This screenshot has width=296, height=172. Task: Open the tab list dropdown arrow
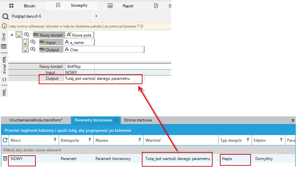(x=293, y=120)
